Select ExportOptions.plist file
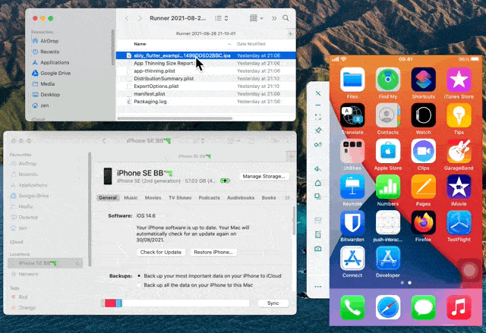486x333 pixels. pos(206,86)
